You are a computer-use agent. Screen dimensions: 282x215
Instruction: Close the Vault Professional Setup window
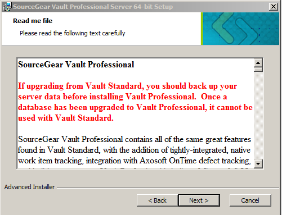coord(274,7)
